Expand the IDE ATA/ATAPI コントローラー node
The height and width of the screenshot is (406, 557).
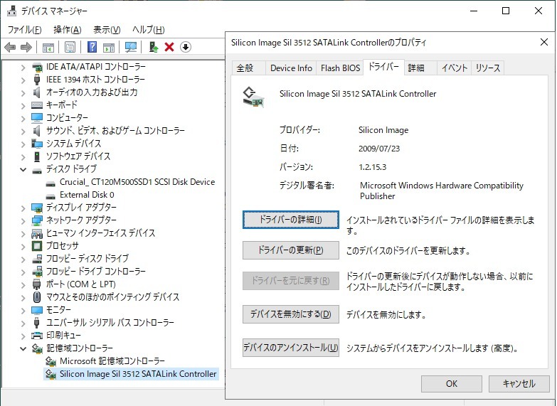23,67
